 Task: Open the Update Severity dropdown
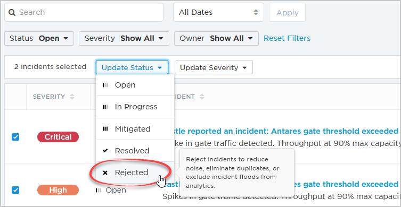tap(214, 67)
